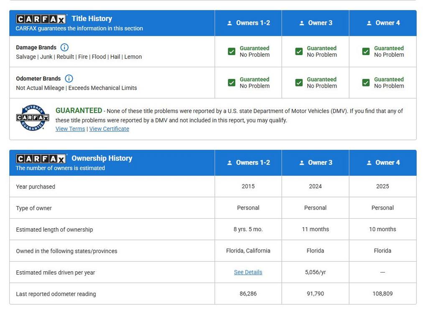Screen dimensions: 428x313
Task: Click Damage Brands checkmark for Owners 1-2
Action: (232, 51)
